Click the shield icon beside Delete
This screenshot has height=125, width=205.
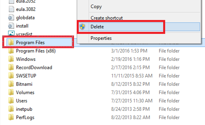pyautogui.click(x=82, y=27)
